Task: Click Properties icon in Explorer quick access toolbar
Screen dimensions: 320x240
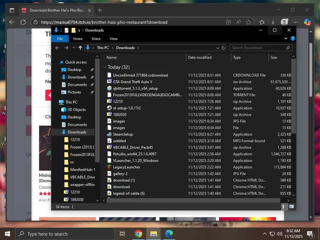Action: (x=67, y=30)
